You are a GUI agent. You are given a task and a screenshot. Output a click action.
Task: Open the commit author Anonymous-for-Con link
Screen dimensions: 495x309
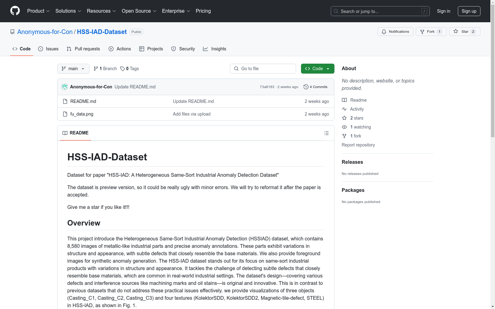tap(91, 87)
